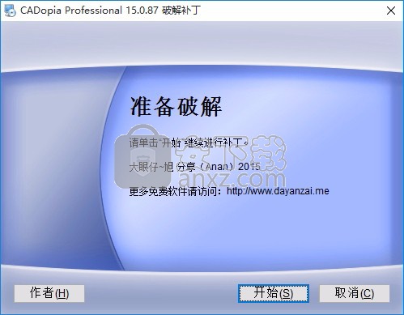Select the 准备破解 heading text
404x315 pixels.
point(176,107)
